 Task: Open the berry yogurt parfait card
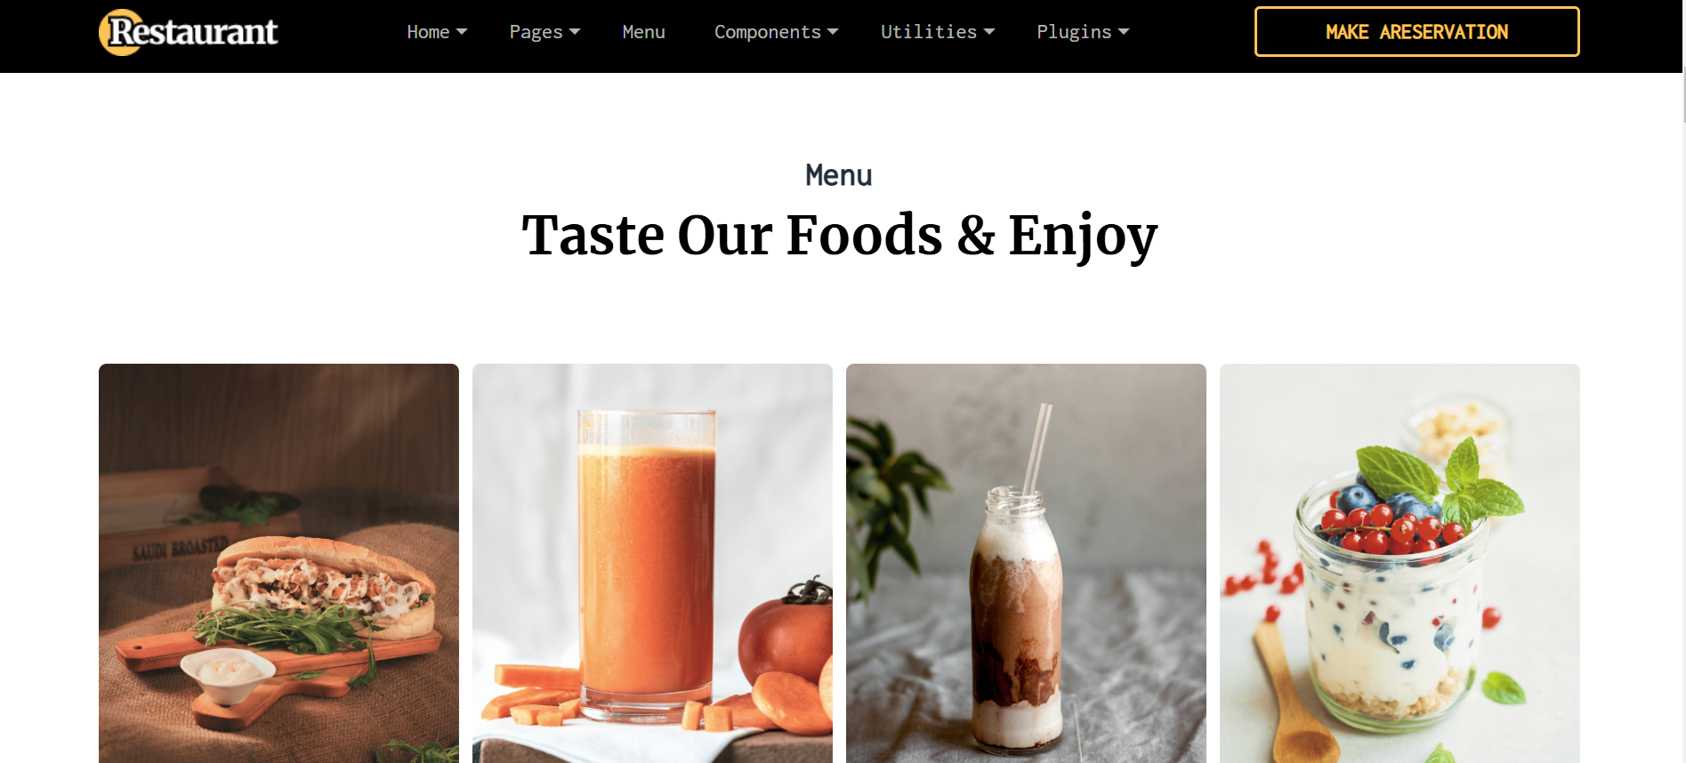[x=1400, y=563]
